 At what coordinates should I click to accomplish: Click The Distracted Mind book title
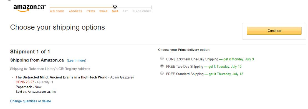(62, 77)
